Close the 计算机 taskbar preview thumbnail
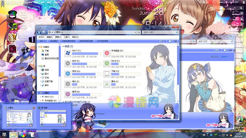246x138 pixels. pos(34,108)
